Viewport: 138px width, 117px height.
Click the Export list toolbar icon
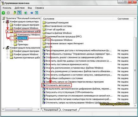click(25, 13)
